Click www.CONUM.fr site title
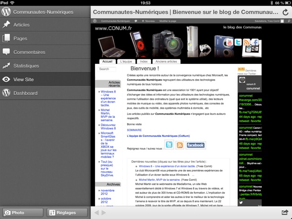 (x=113, y=28)
